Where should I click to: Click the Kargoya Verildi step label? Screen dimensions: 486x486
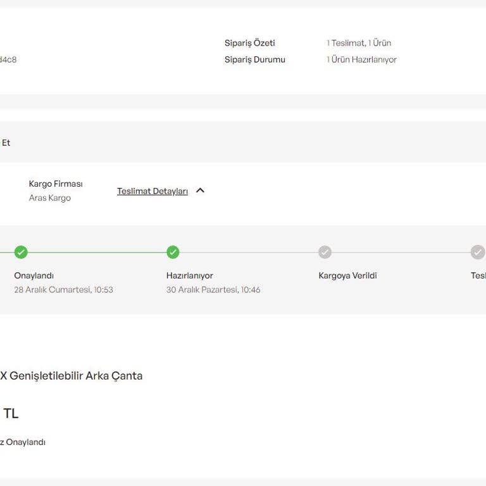pos(347,275)
